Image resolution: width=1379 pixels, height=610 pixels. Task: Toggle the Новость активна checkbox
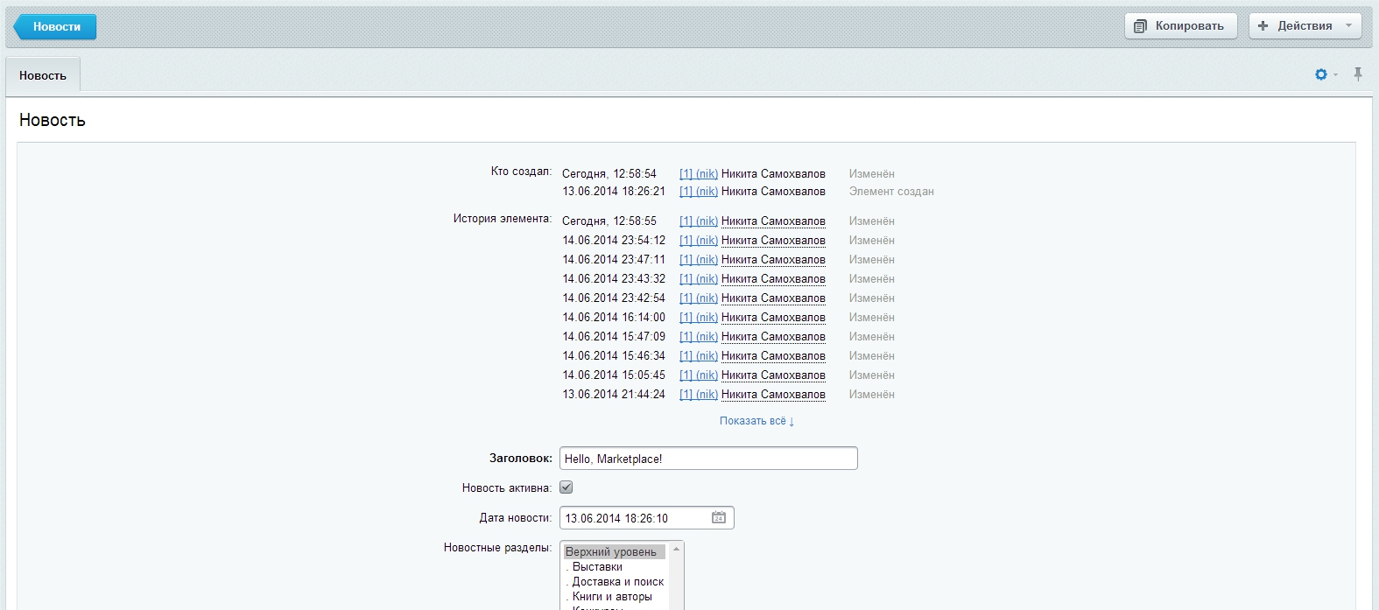[566, 487]
